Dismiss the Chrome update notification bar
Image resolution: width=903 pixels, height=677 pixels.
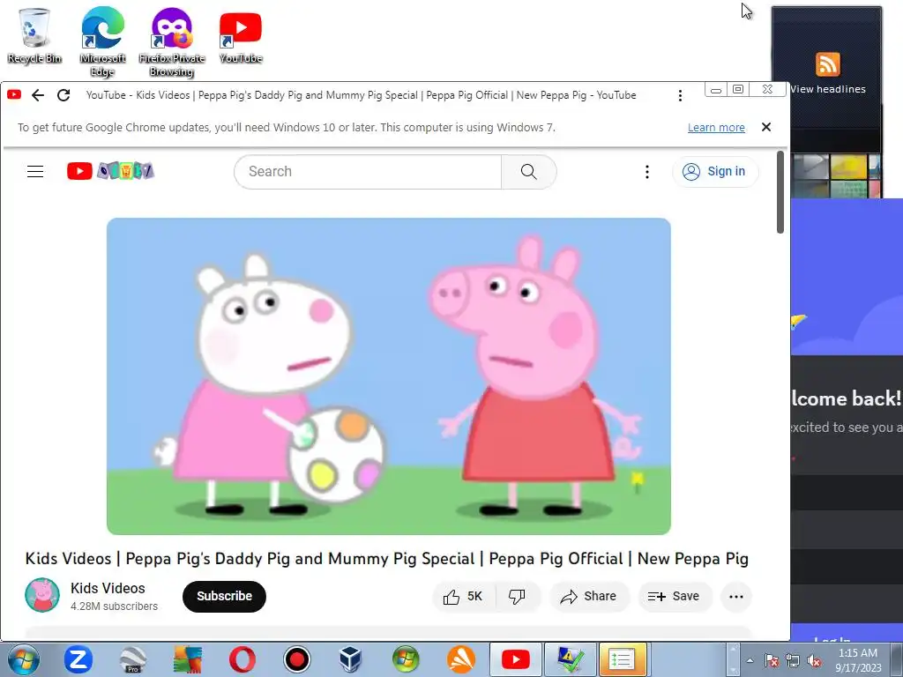766,127
